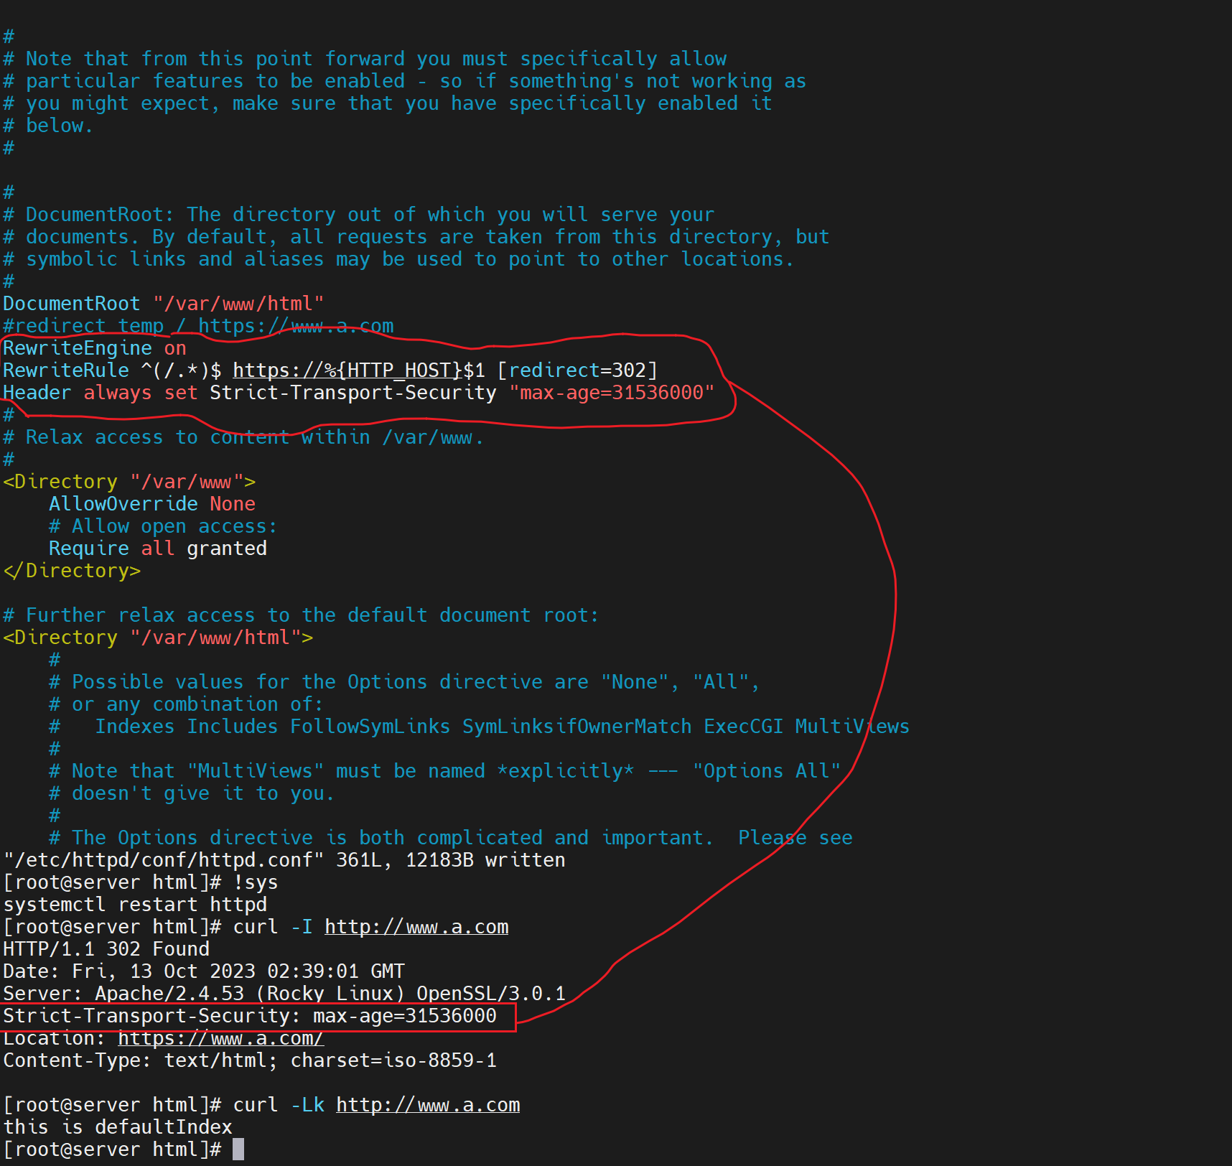Click the DocumentRoot "/var/www/html" path string
The height and width of the screenshot is (1166, 1232).
pos(238,304)
